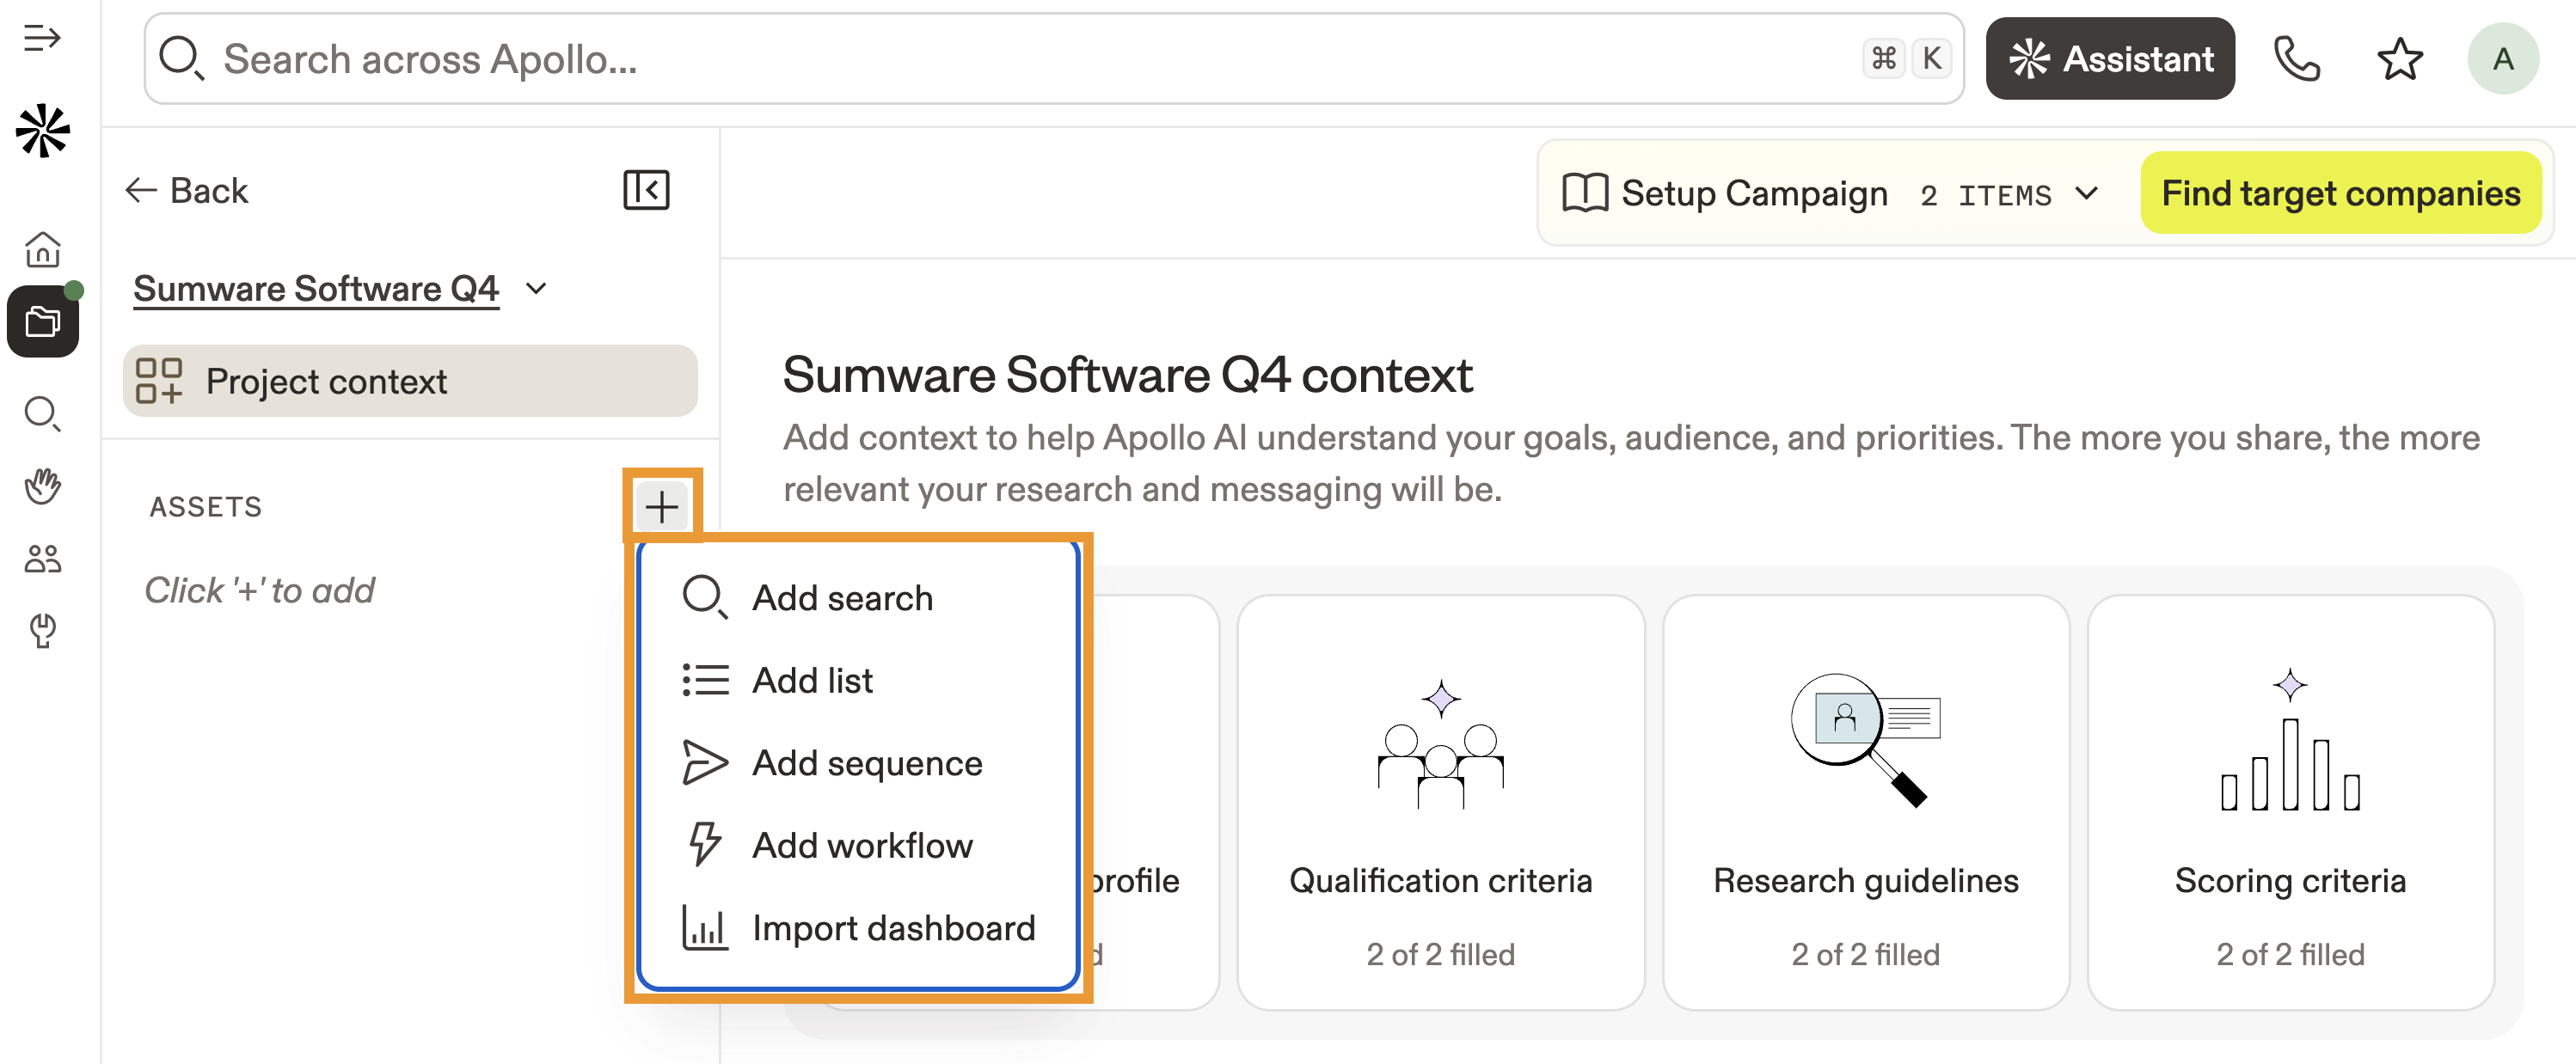
Task: Collapse the project side panel
Action: [646, 190]
